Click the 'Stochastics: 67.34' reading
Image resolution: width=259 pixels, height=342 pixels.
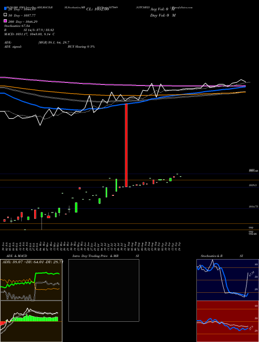17,26
